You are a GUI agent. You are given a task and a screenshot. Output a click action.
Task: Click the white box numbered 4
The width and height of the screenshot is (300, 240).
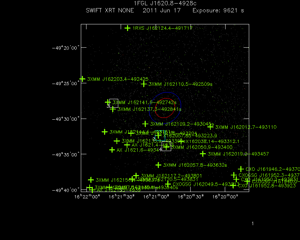coord(167,146)
